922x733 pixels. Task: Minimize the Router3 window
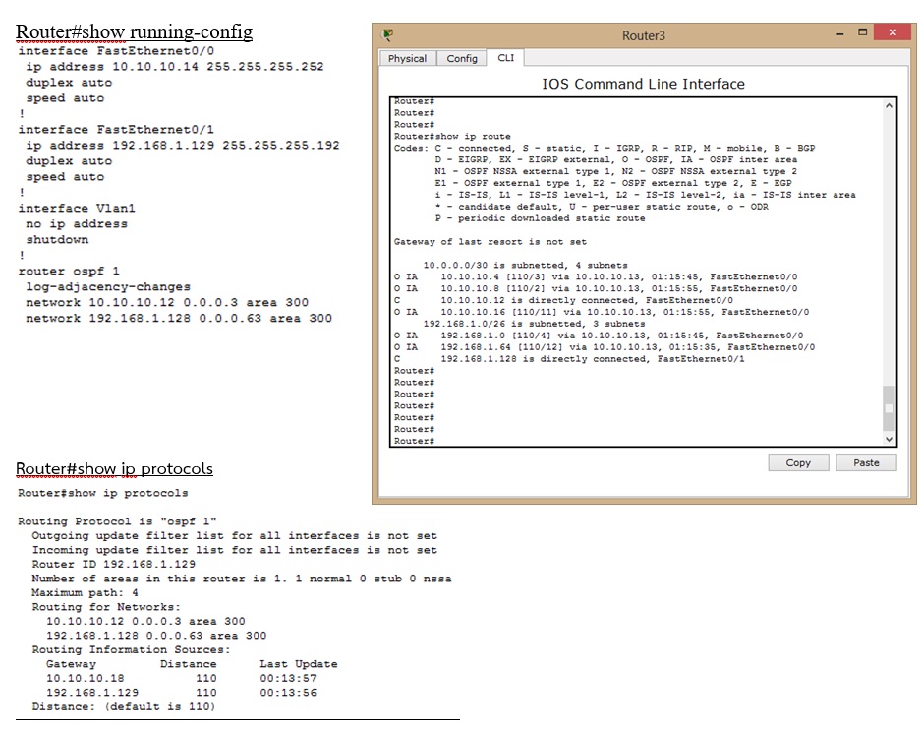pos(840,33)
